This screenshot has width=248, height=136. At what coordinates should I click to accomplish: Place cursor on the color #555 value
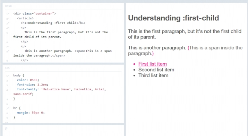pyautogui.click(x=34, y=80)
